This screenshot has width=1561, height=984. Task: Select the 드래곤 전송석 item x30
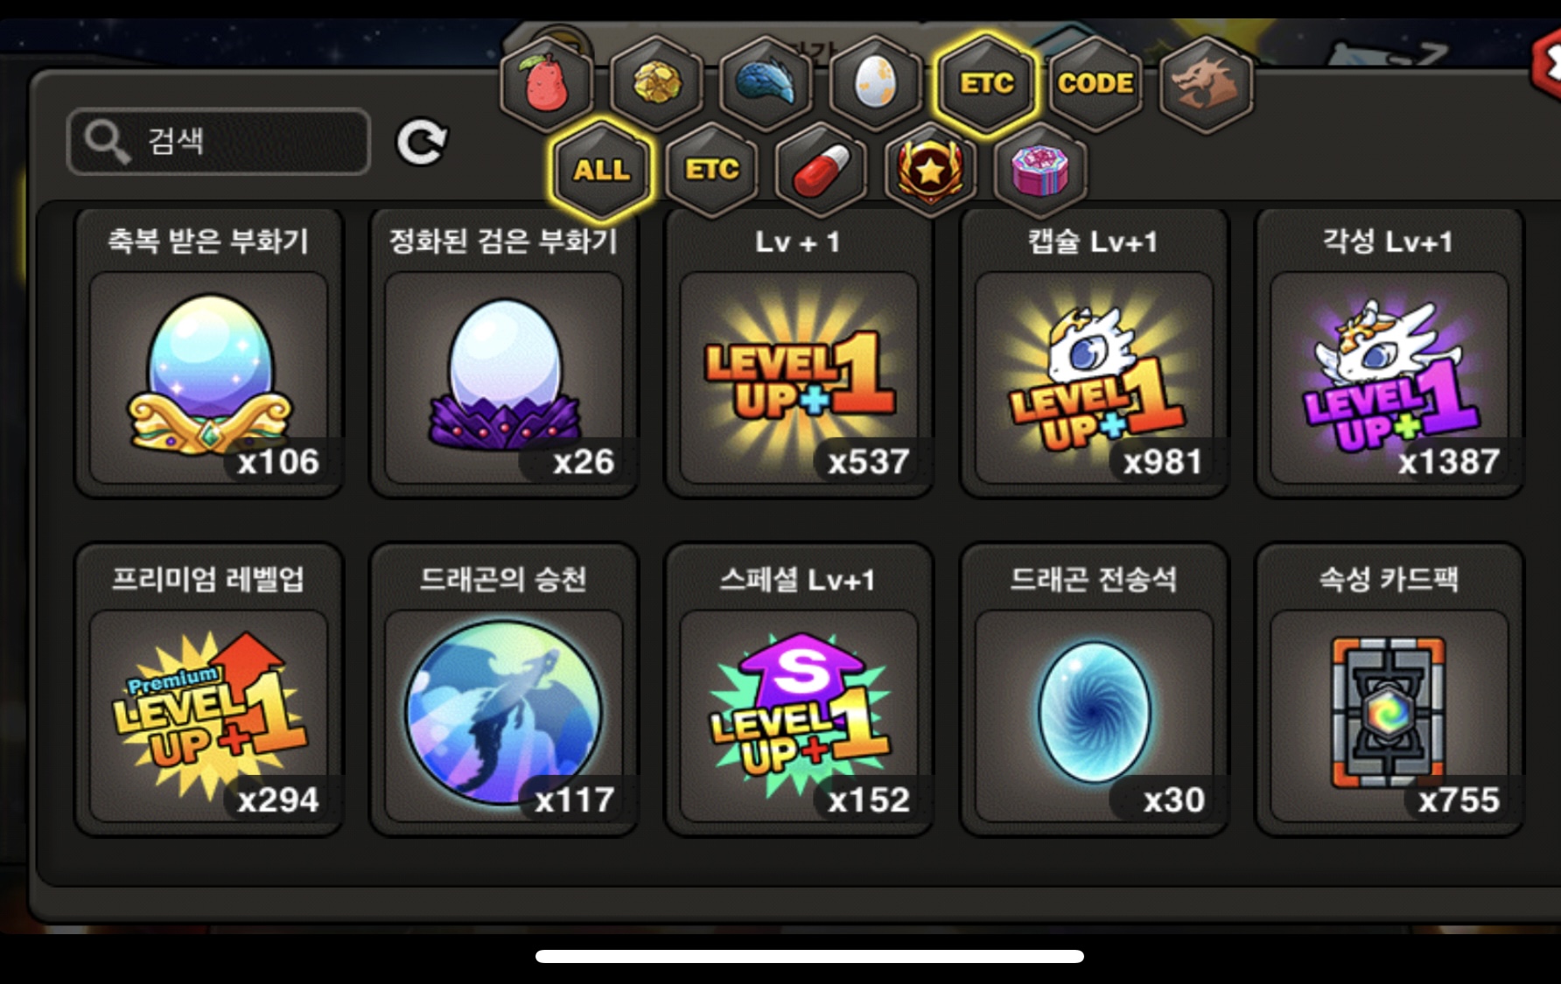[x=1094, y=689]
